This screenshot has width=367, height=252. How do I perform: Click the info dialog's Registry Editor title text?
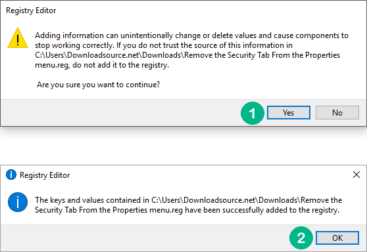(45, 175)
